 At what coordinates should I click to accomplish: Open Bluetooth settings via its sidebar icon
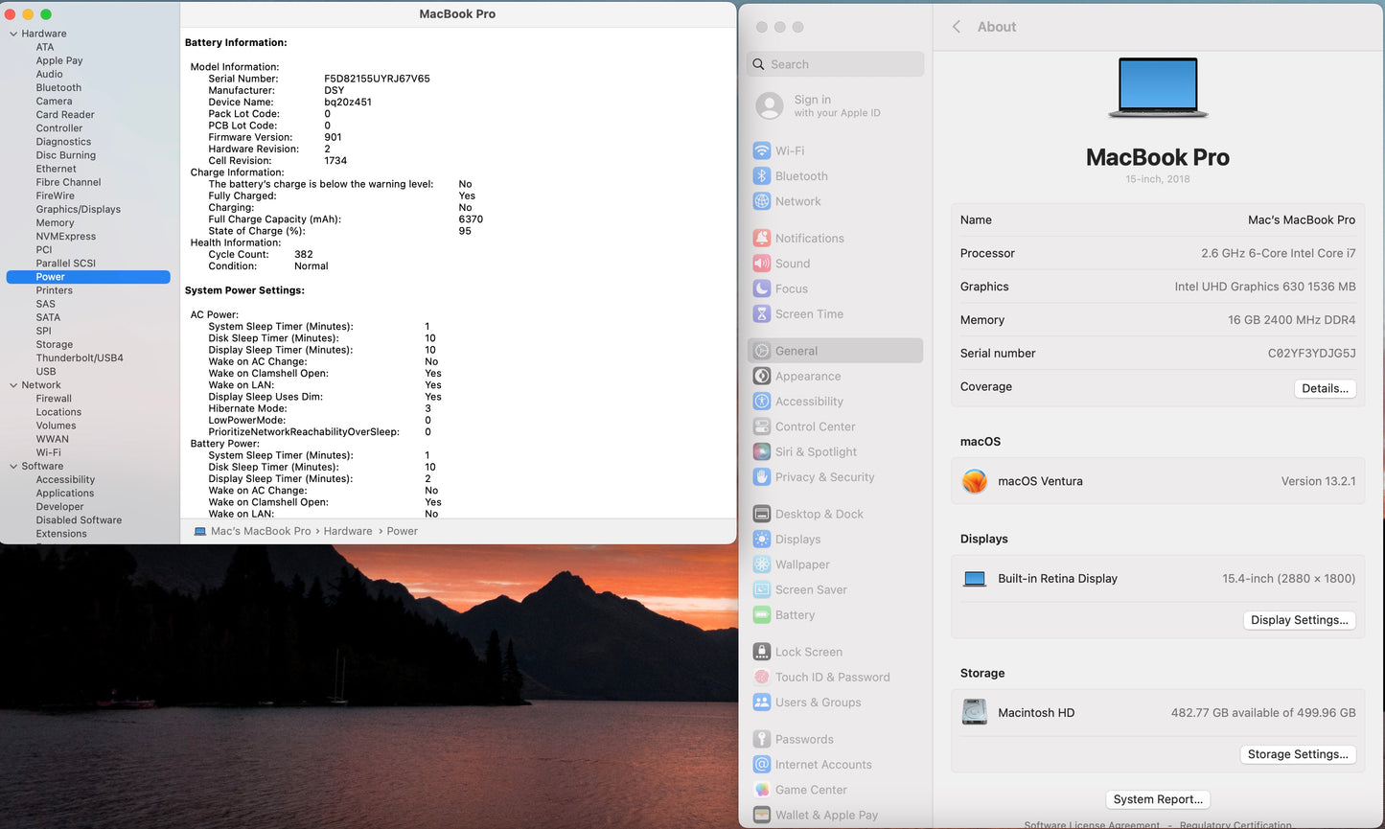point(762,176)
